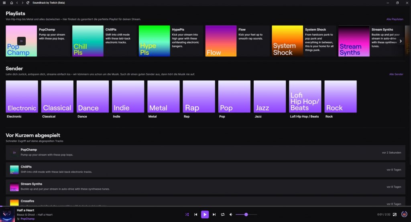Click the HypePls playlist title text
Viewport: 411px width, 222px height.
[x=178, y=30]
